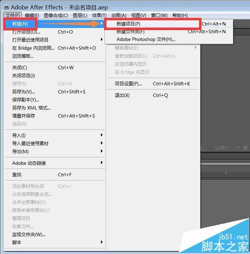
Task: Open the 动画(A) menu
Action: coord(119,16)
